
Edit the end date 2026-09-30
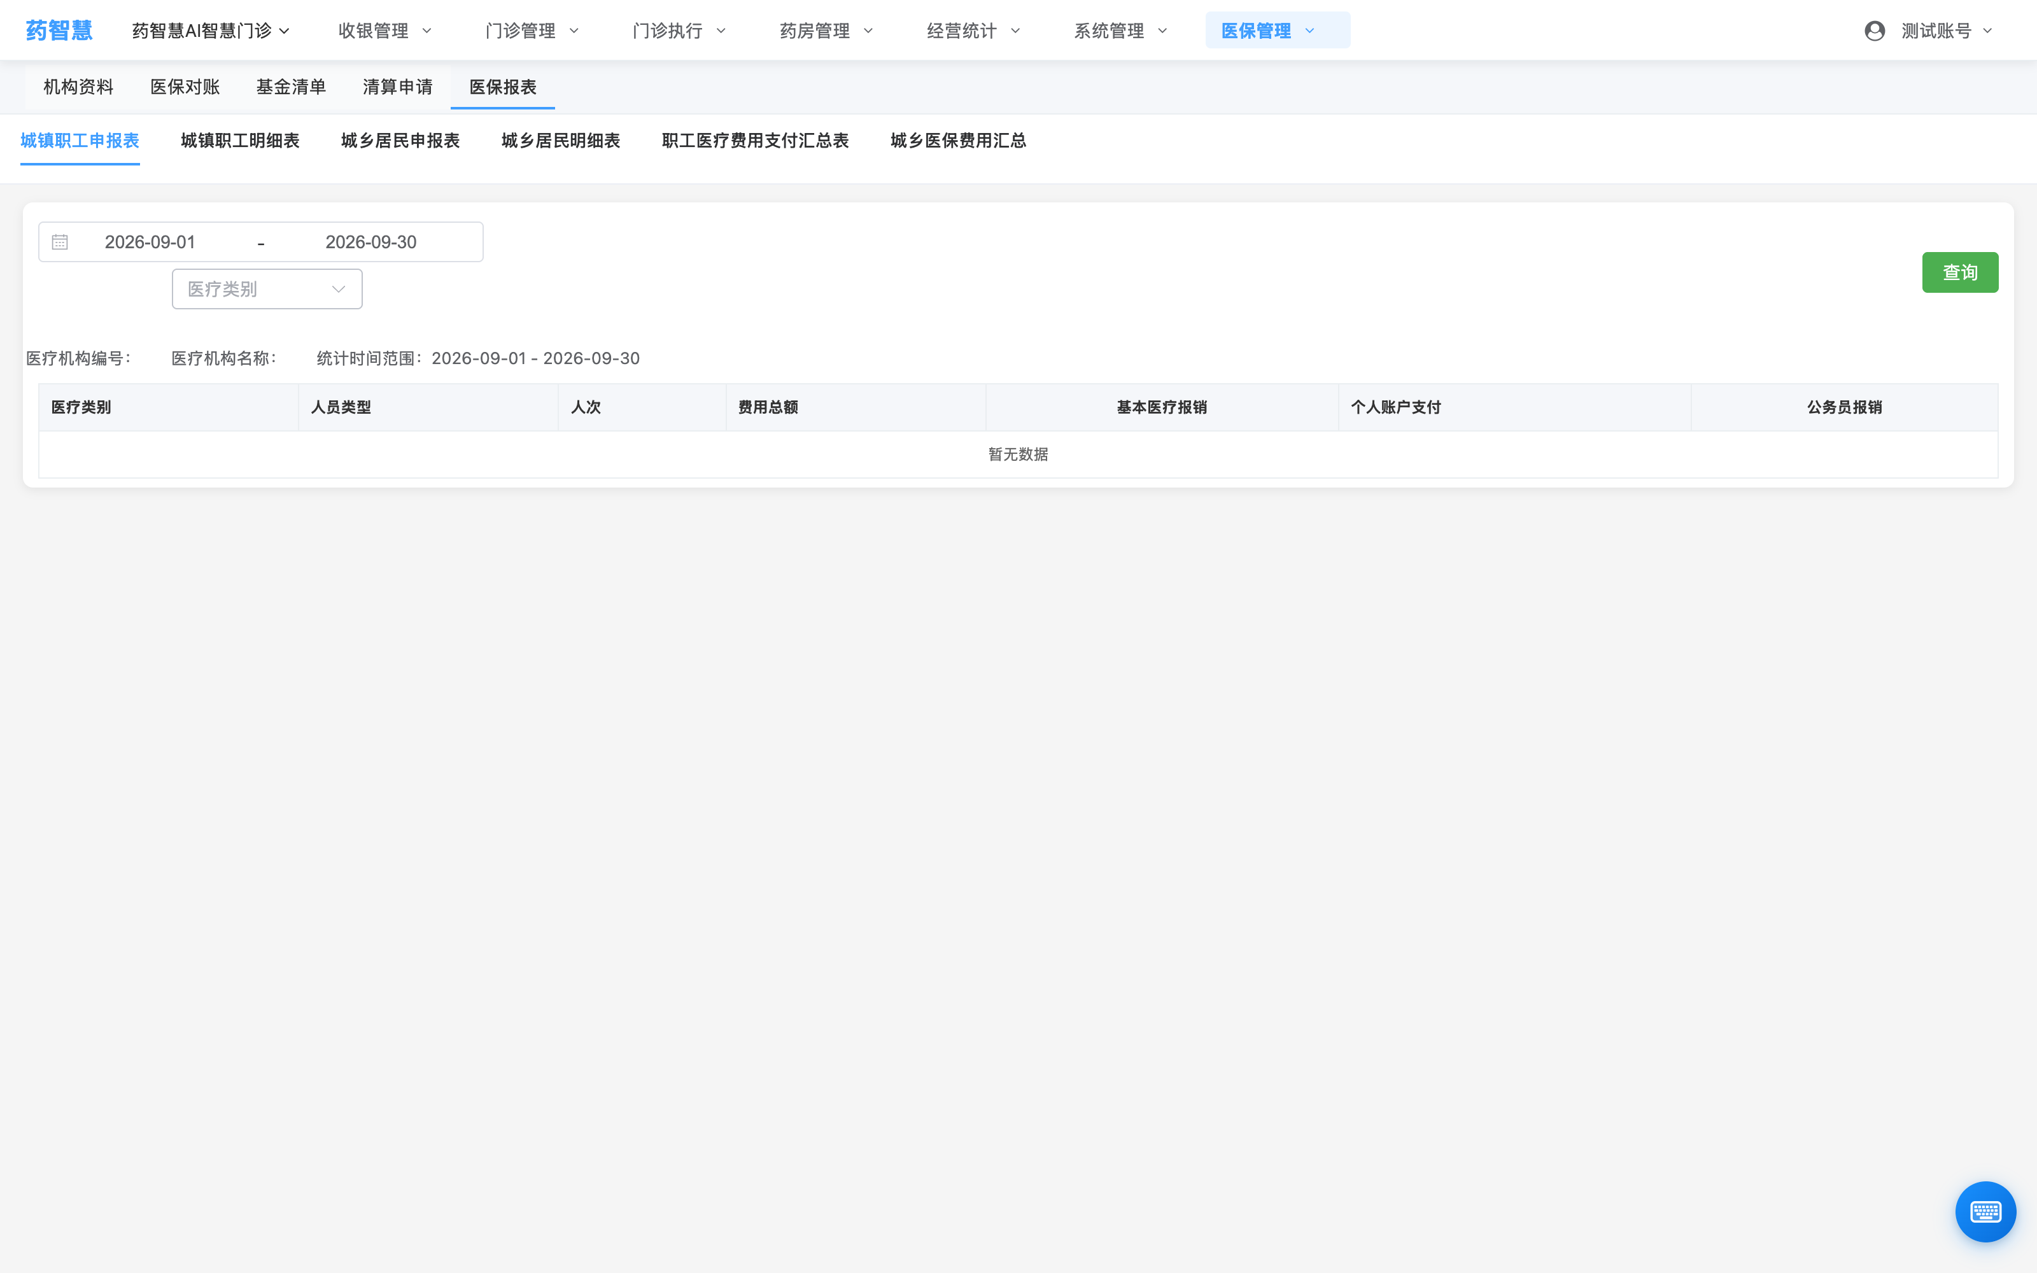pos(371,243)
